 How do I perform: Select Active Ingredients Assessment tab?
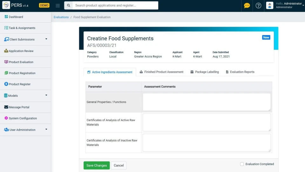coord(110,72)
